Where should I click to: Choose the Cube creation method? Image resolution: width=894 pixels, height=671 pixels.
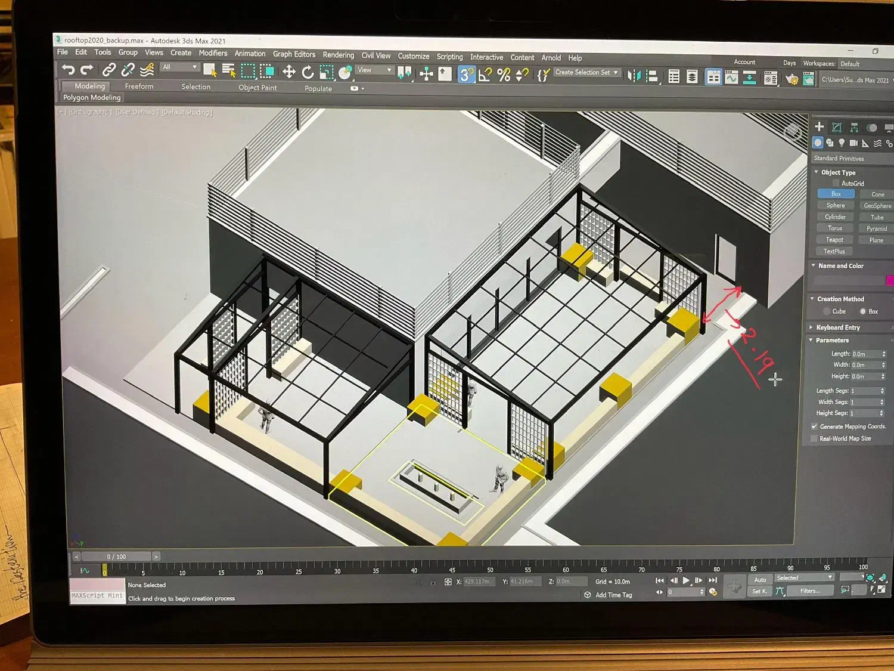(x=827, y=311)
